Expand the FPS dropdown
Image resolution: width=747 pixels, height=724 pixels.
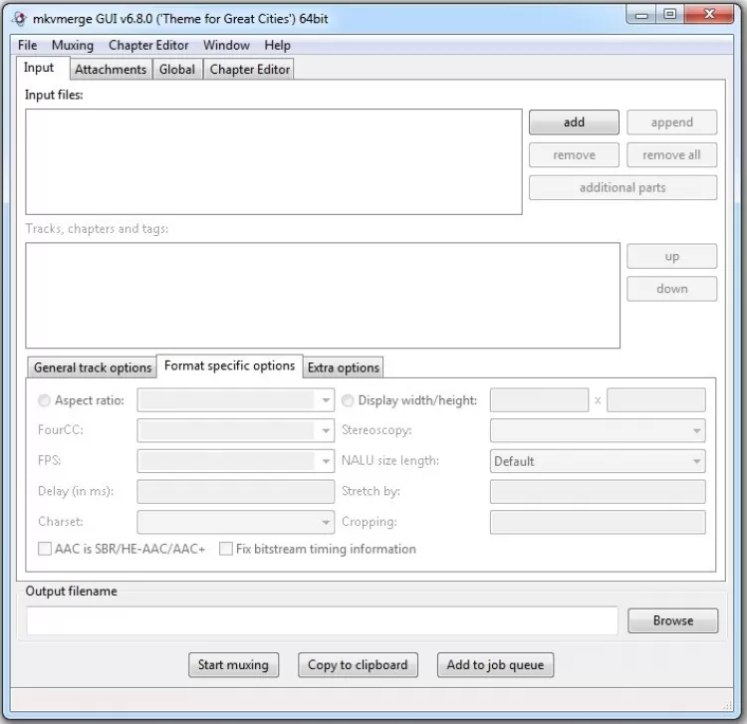pos(326,461)
